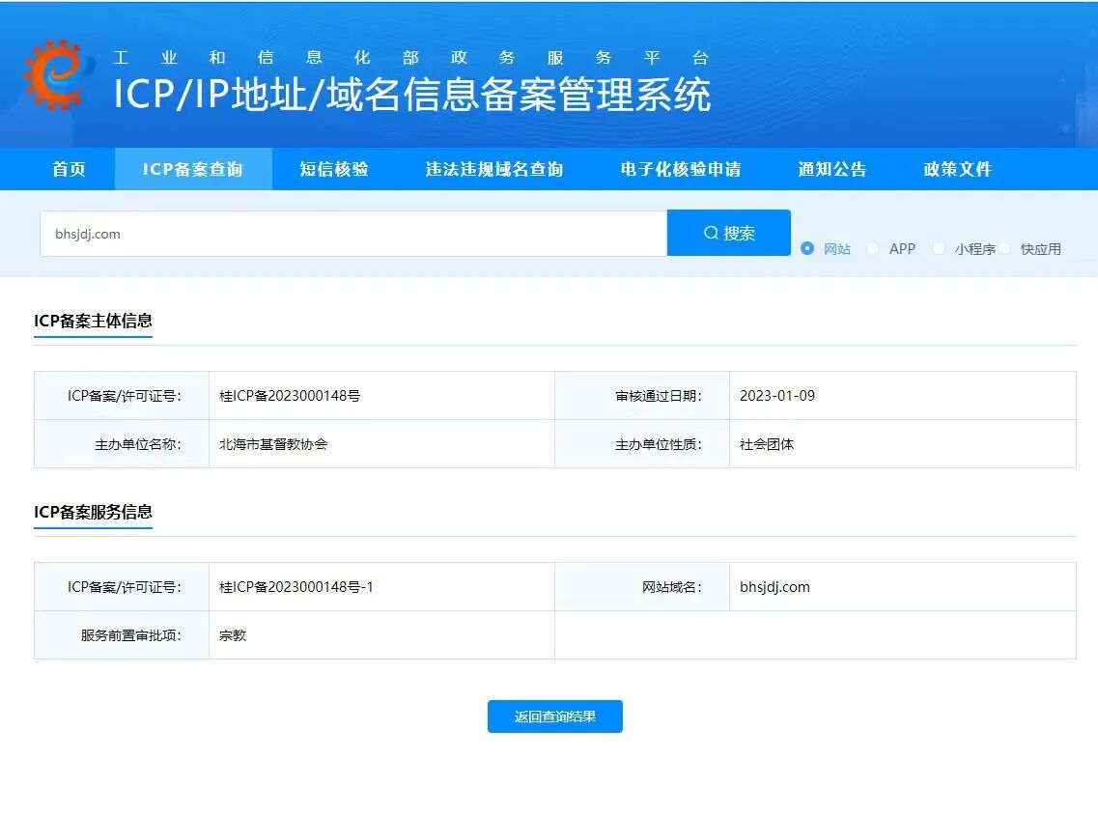Viewport: 1098px width, 815px height.
Task: Select the 网站 radio option
Action: (807, 248)
